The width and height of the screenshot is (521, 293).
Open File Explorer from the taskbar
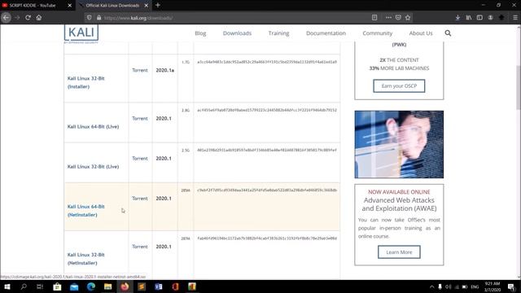pos(108,286)
